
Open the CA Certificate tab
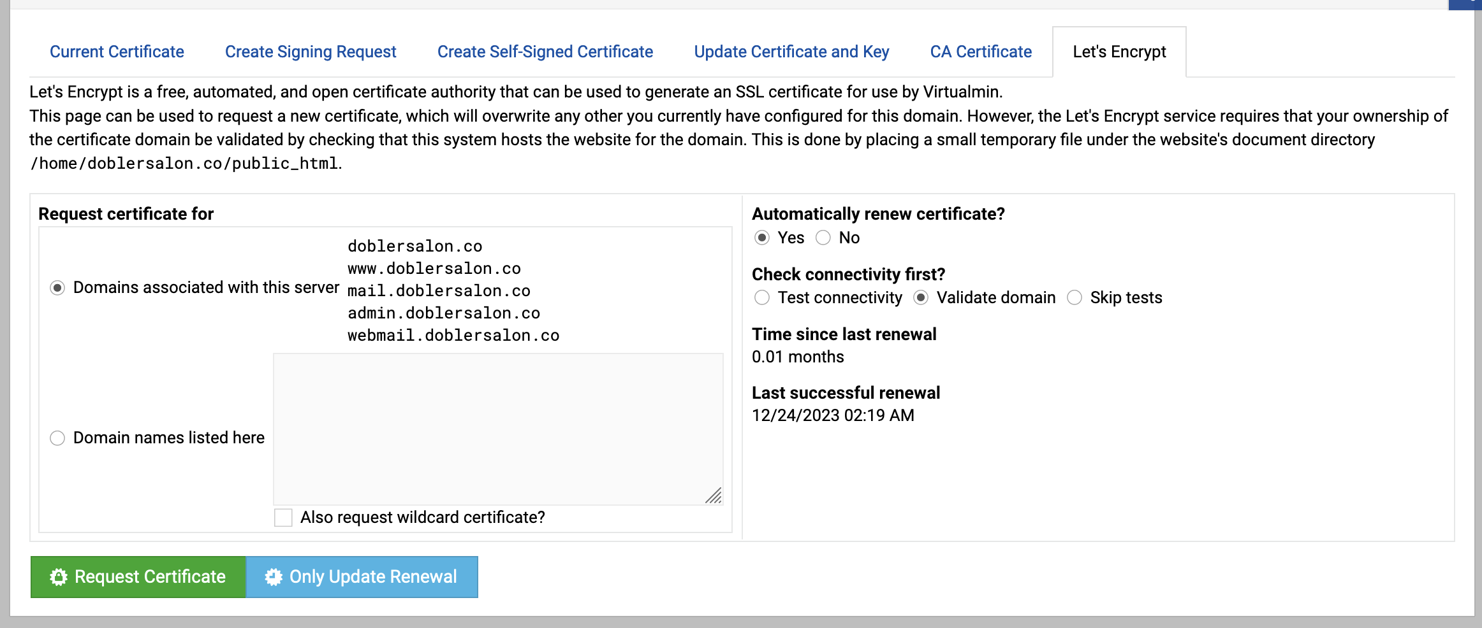pos(981,52)
